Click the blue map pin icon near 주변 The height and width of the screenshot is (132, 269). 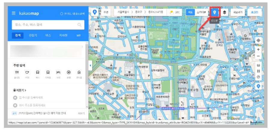(95, 12)
